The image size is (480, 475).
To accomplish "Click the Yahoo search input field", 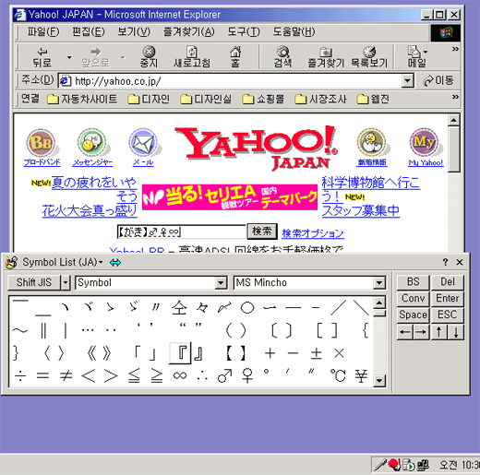I will coord(181,232).
